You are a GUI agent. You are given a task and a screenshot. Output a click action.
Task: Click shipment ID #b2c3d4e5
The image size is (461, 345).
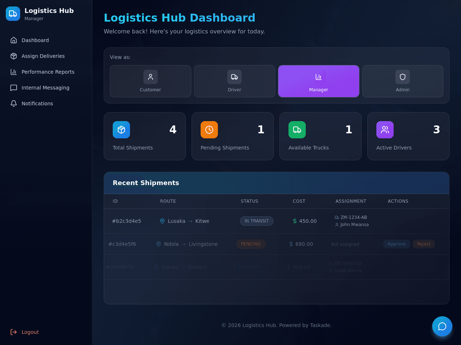(x=126, y=221)
